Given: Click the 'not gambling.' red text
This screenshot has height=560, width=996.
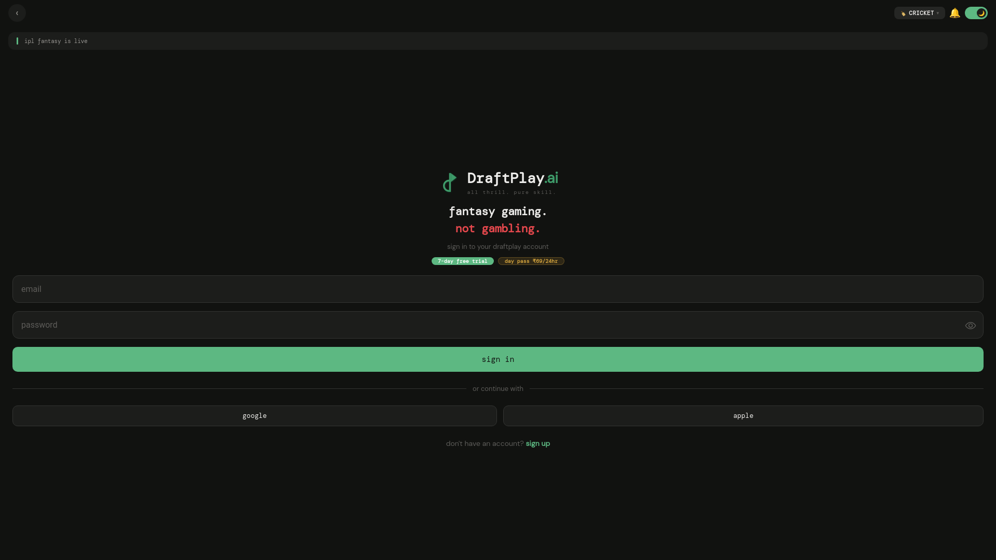Looking at the screenshot, I should (498, 229).
